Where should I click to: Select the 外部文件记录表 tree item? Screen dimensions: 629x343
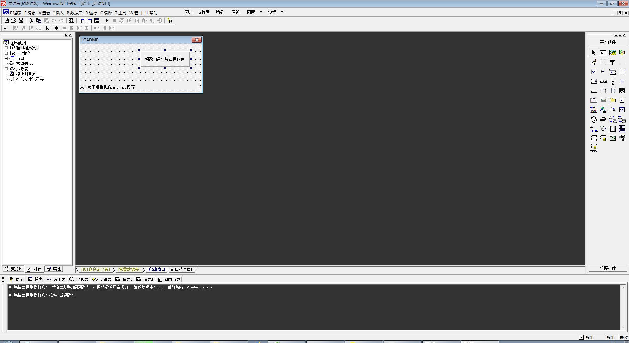click(27, 79)
